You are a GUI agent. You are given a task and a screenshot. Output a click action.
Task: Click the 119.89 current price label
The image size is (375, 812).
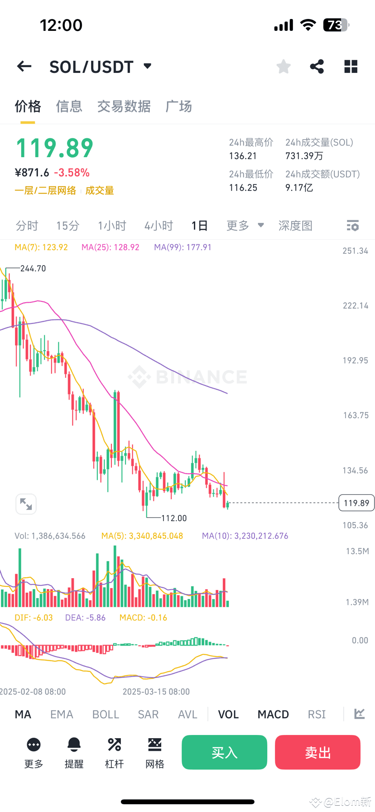tap(356, 503)
